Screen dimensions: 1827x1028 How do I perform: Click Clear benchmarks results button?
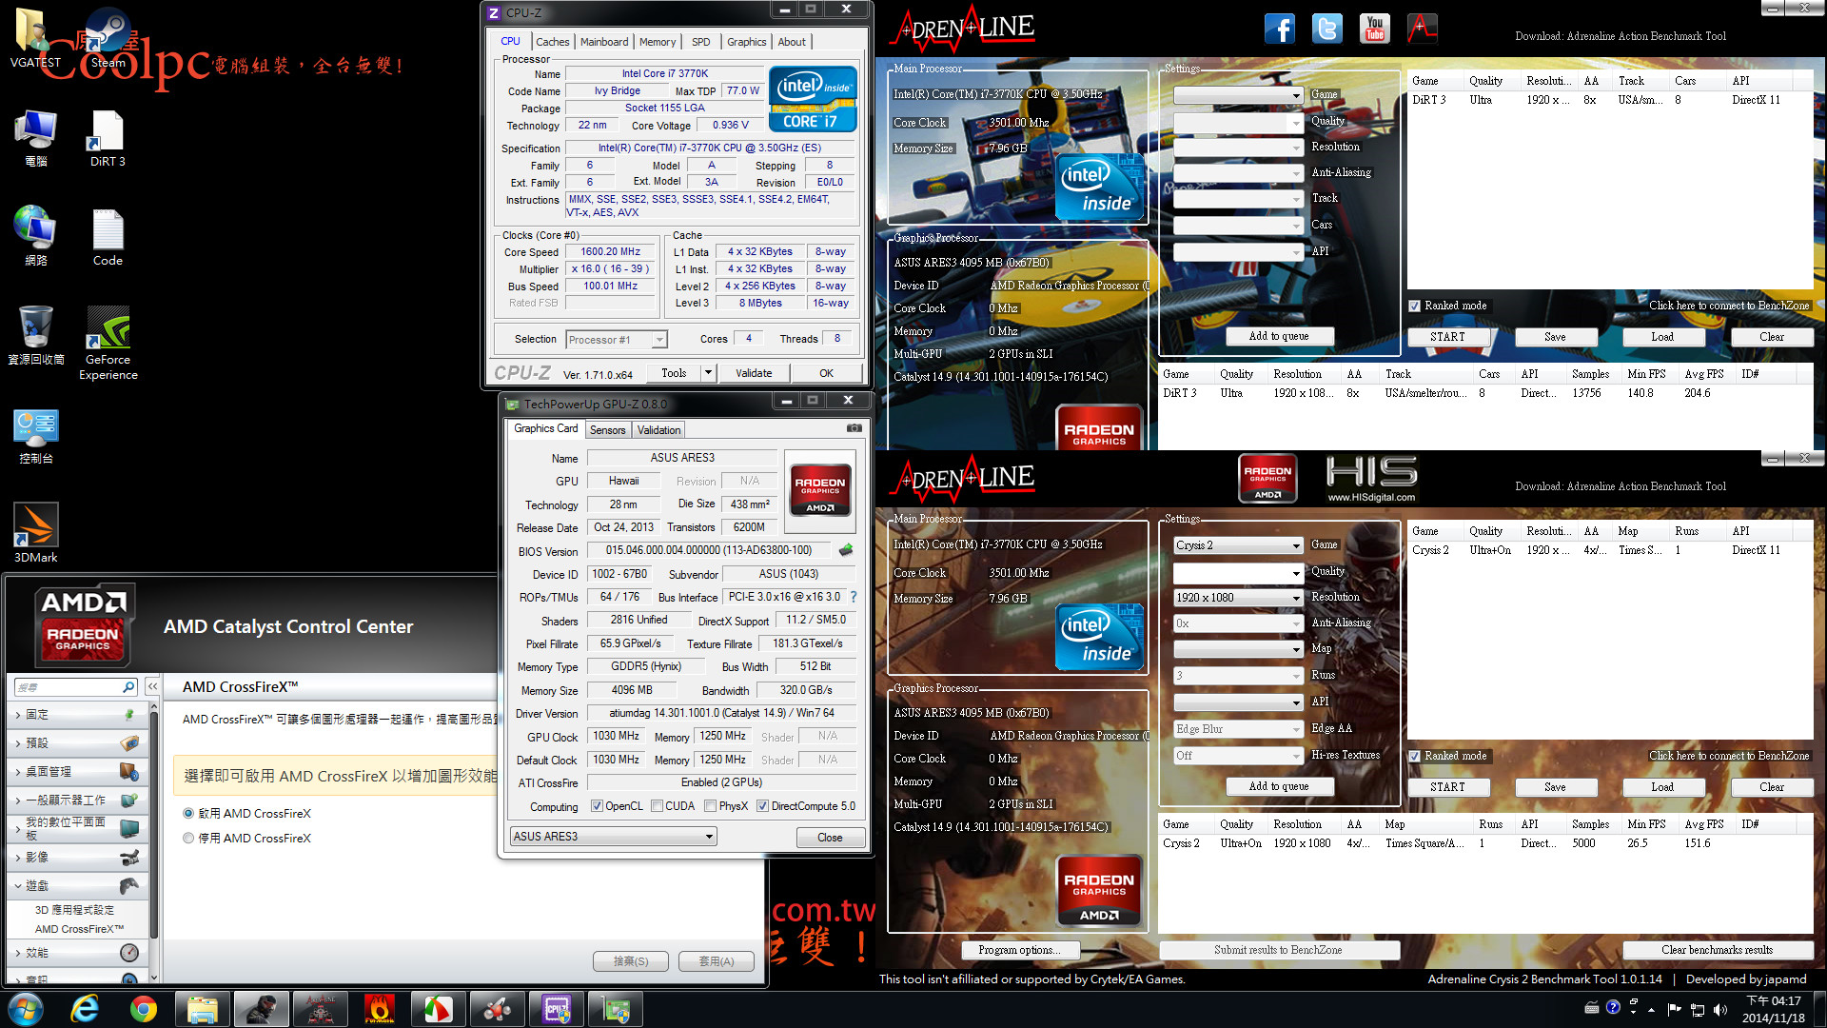1717,950
